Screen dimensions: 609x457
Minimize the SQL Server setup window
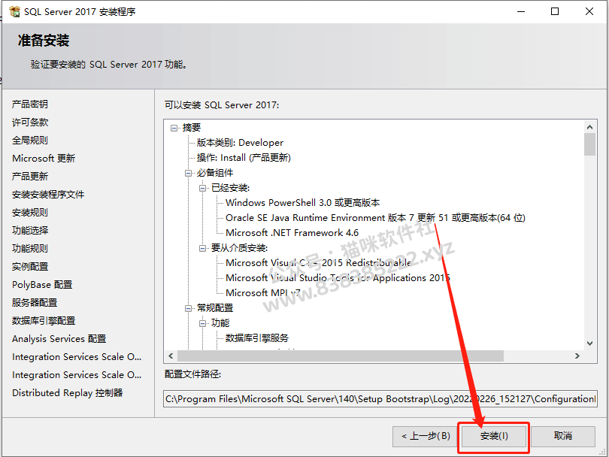tap(521, 11)
